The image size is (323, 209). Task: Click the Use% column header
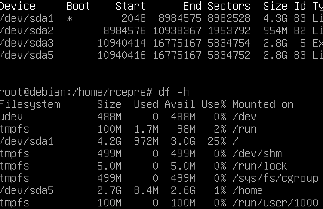[x=214, y=104]
